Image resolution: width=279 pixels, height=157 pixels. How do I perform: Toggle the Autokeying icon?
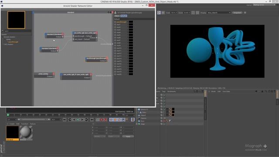point(102,119)
